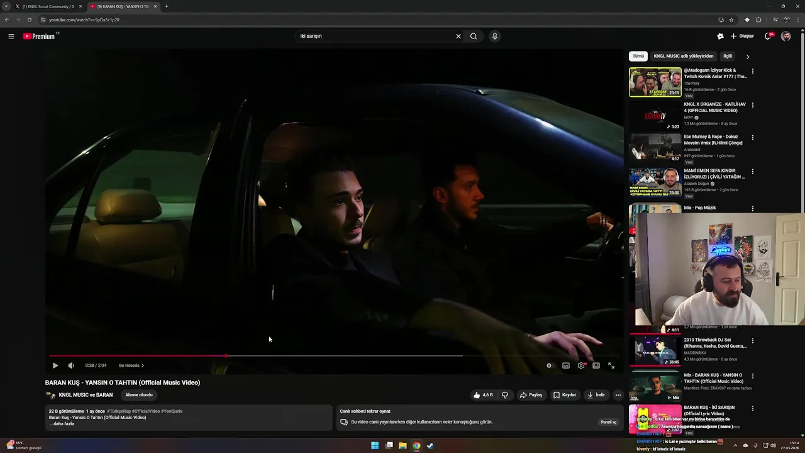The image size is (805, 453).
Task: Open the notifications bell
Action: pyautogui.click(x=768, y=36)
